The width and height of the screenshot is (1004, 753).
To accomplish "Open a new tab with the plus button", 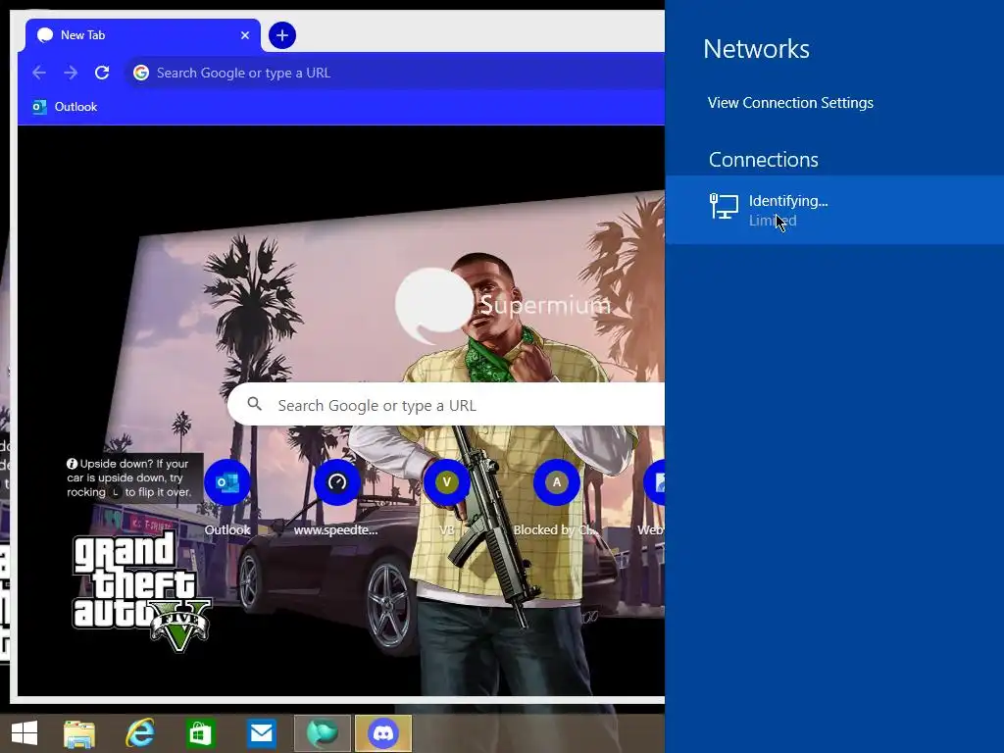I will pyautogui.click(x=282, y=35).
